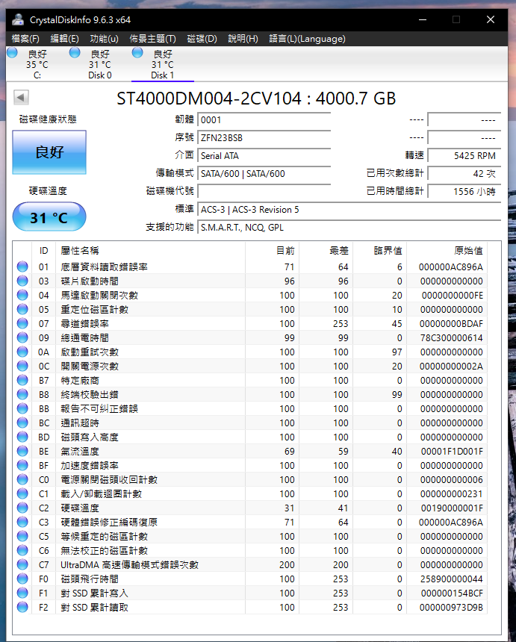Click the features field S.M.A.R.T., NCQ, GPL
The height and width of the screenshot is (642, 516).
349,228
